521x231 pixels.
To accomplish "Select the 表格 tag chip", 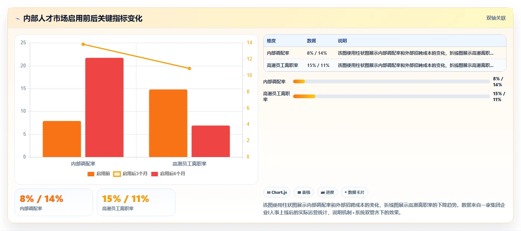I will click(304, 192).
